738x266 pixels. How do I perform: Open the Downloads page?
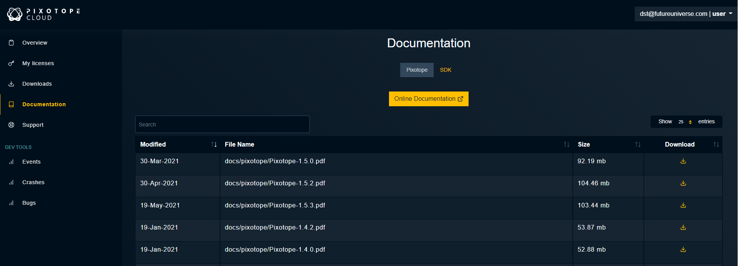pyautogui.click(x=37, y=84)
